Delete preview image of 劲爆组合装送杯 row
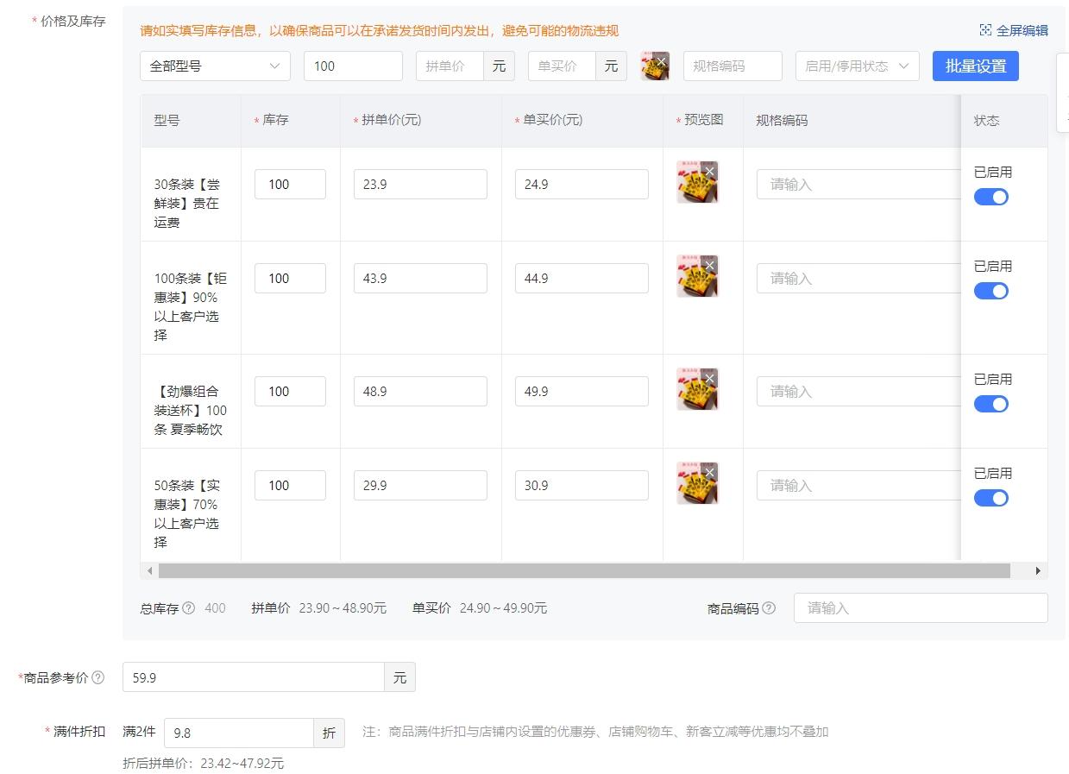 pos(710,378)
